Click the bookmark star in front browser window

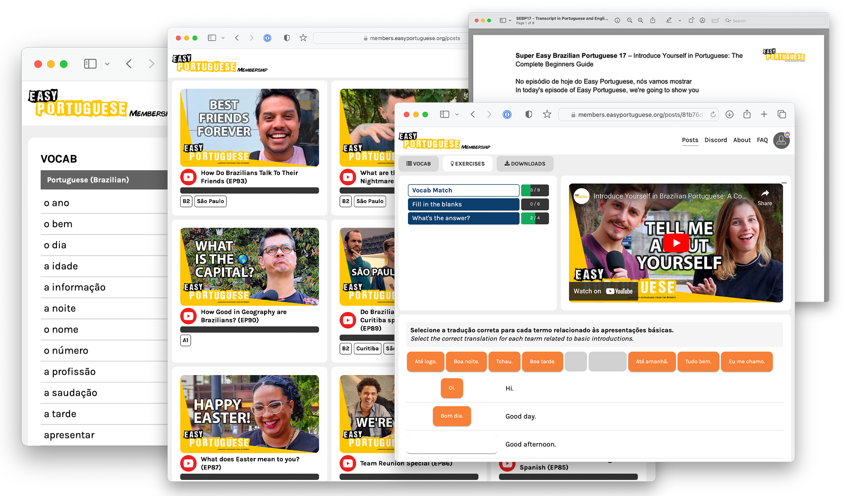pyautogui.click(x=547, y=115)
